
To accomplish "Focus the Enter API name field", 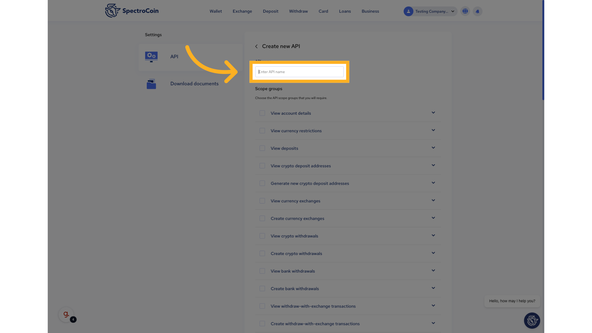I will [x=299, y=72].
